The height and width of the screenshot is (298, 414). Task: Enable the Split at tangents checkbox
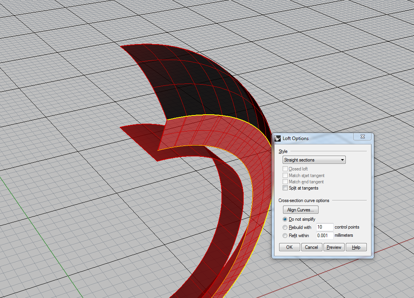[285, 188]
